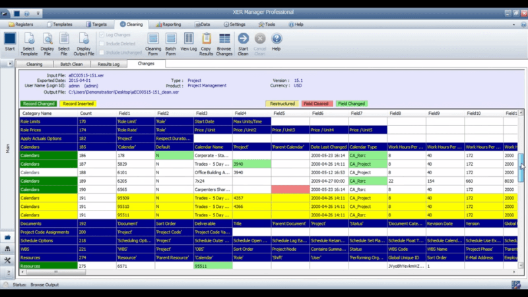Open the Templates ribbon tab
528x297 pixels.
pyautogui.click(x=59, y=24)
